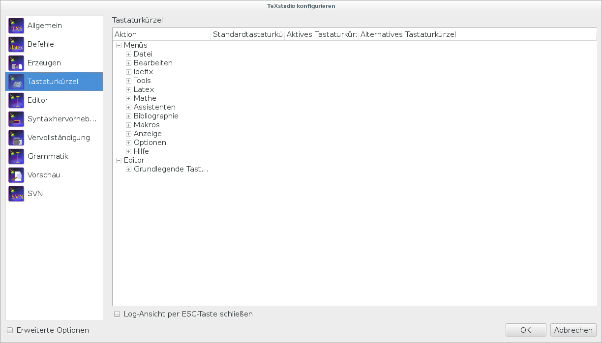Click the Alternatives Tastaturkürzel column header
The height and width of the screenshot is (343, 602).
click(478, 34)
